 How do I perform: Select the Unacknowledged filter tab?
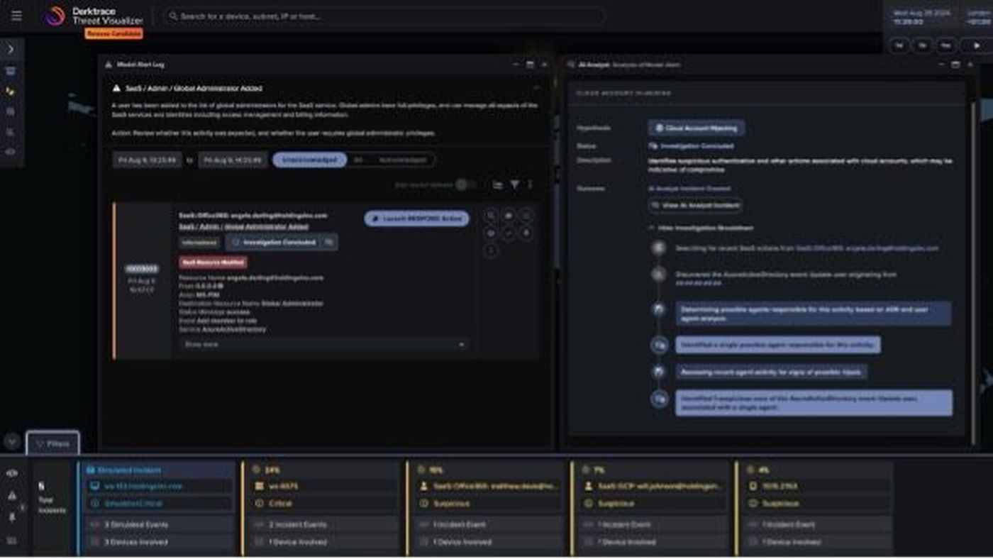click(309, 160)
